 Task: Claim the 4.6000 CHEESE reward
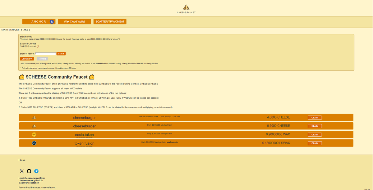coord(315,118)
